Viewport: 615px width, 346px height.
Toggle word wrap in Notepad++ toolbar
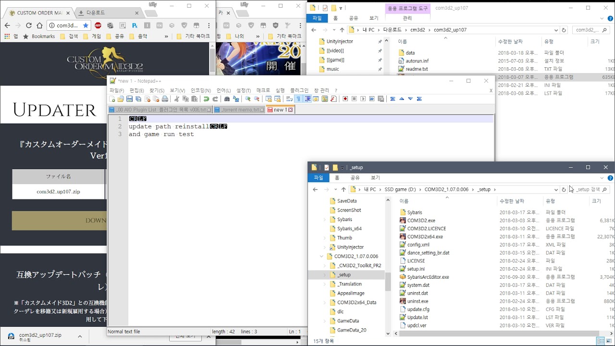point(289,99)
